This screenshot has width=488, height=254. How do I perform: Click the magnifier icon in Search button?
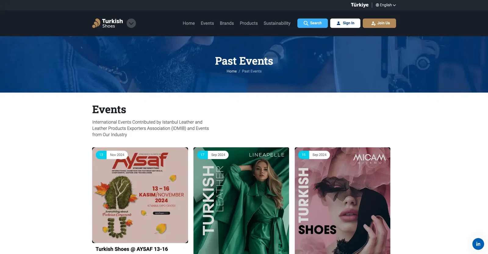306,23
